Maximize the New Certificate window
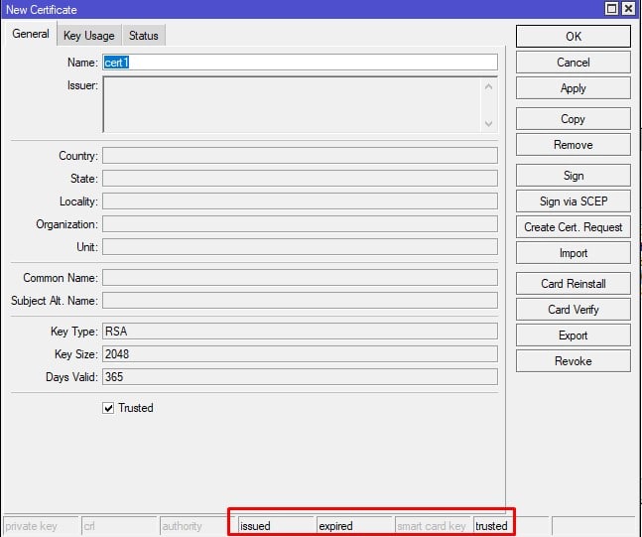The width and height of the screenshot is (642, 537). coord(611,9)
